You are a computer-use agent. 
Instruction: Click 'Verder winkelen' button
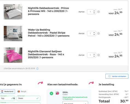point(117,76)
